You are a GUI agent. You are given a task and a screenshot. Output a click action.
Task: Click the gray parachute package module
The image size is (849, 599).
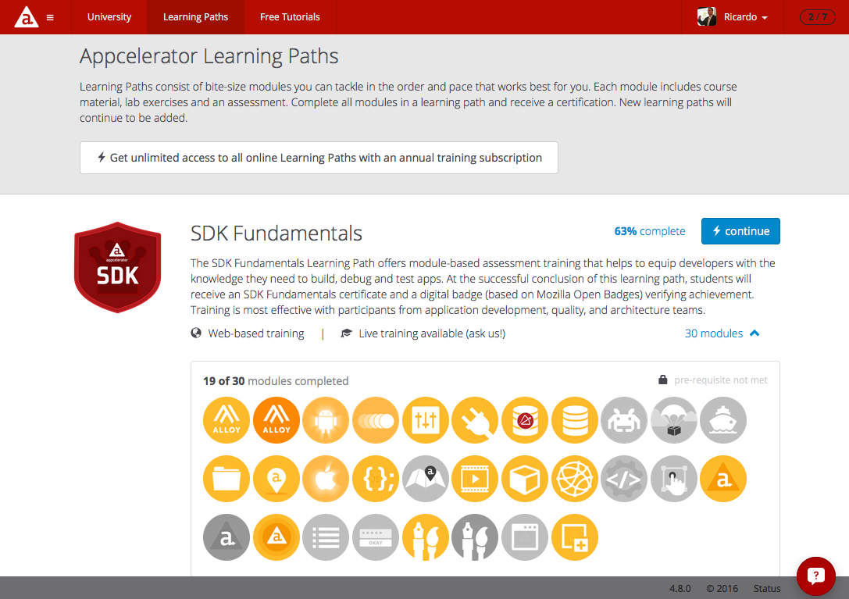[x=674, y=420]
